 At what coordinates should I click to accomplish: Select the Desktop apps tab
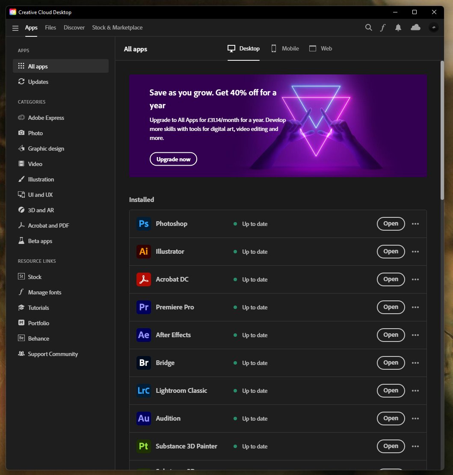pos(243,48)
